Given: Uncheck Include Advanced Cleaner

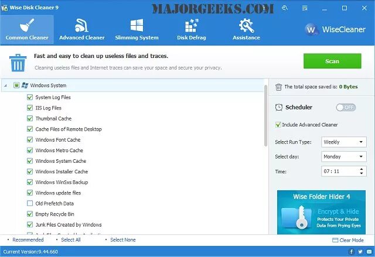Looking at the screenshot, I should [x=278, y=125].
